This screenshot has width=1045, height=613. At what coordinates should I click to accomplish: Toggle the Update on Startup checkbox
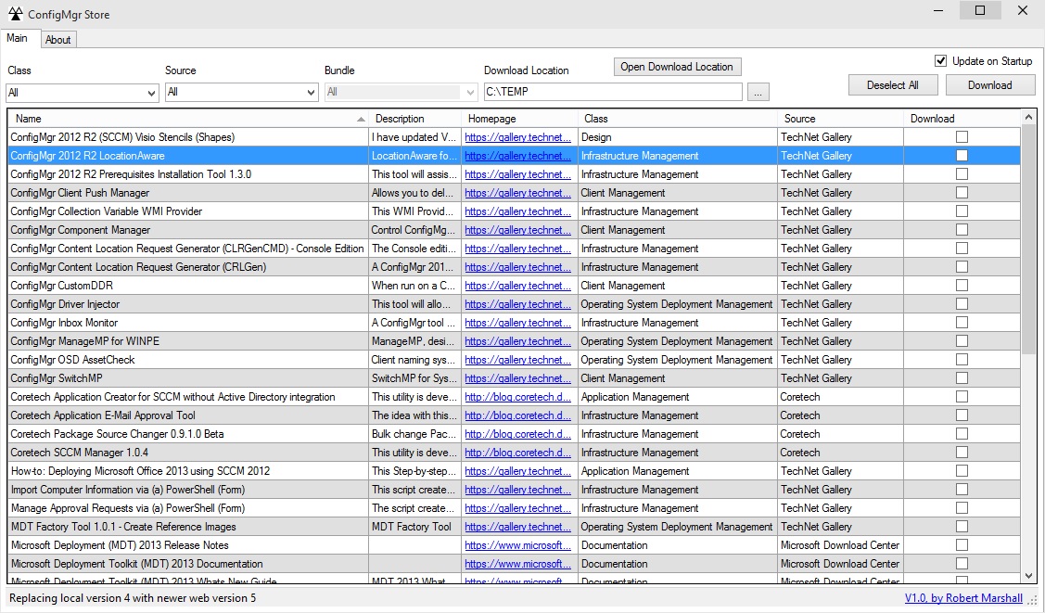coord(941,61)
